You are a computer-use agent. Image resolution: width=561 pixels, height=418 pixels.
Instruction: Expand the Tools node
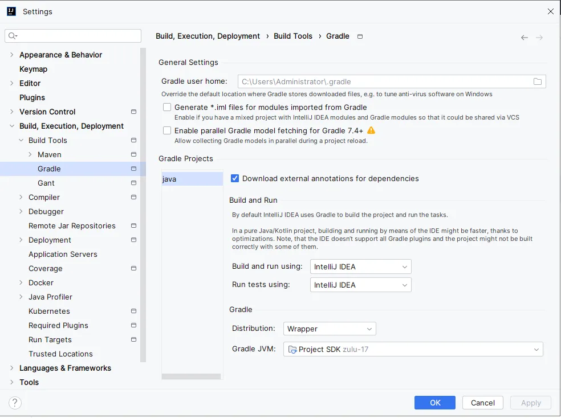12,382
